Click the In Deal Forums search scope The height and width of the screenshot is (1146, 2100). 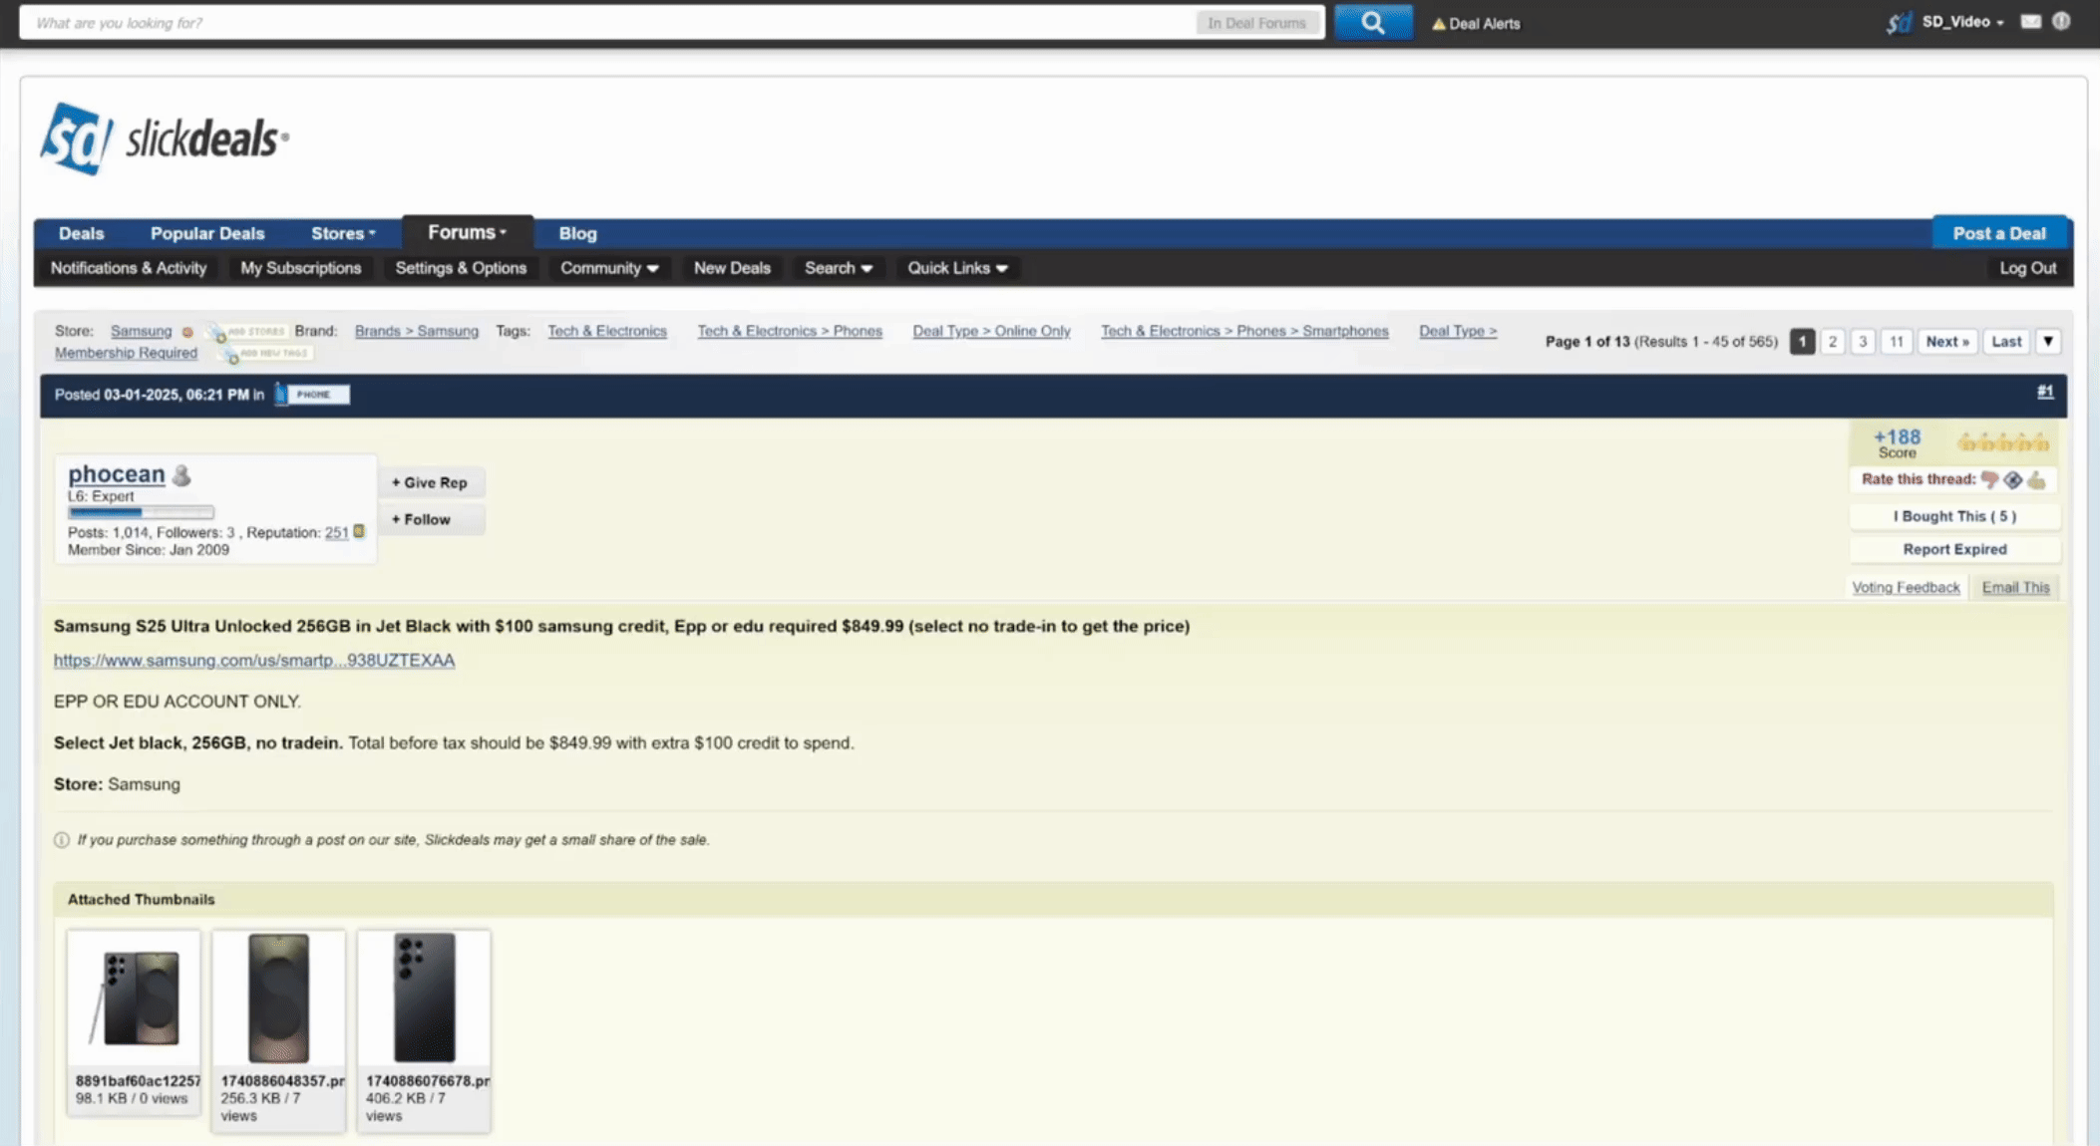point(1256,23)
